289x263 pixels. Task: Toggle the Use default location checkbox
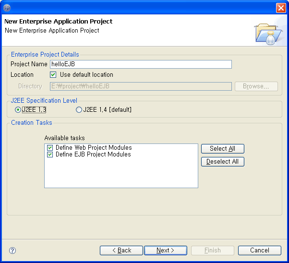click(x=53, y=75)
